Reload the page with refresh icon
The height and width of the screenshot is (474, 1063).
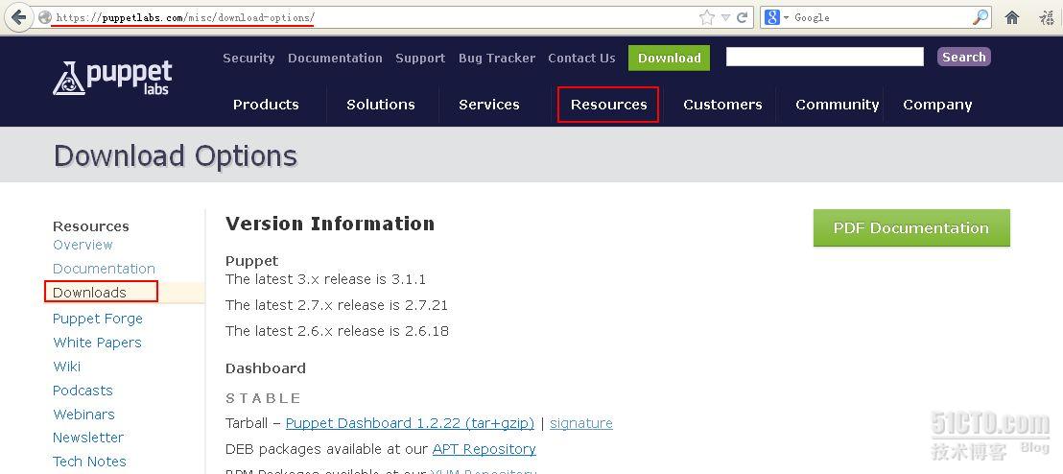(742, 17)
